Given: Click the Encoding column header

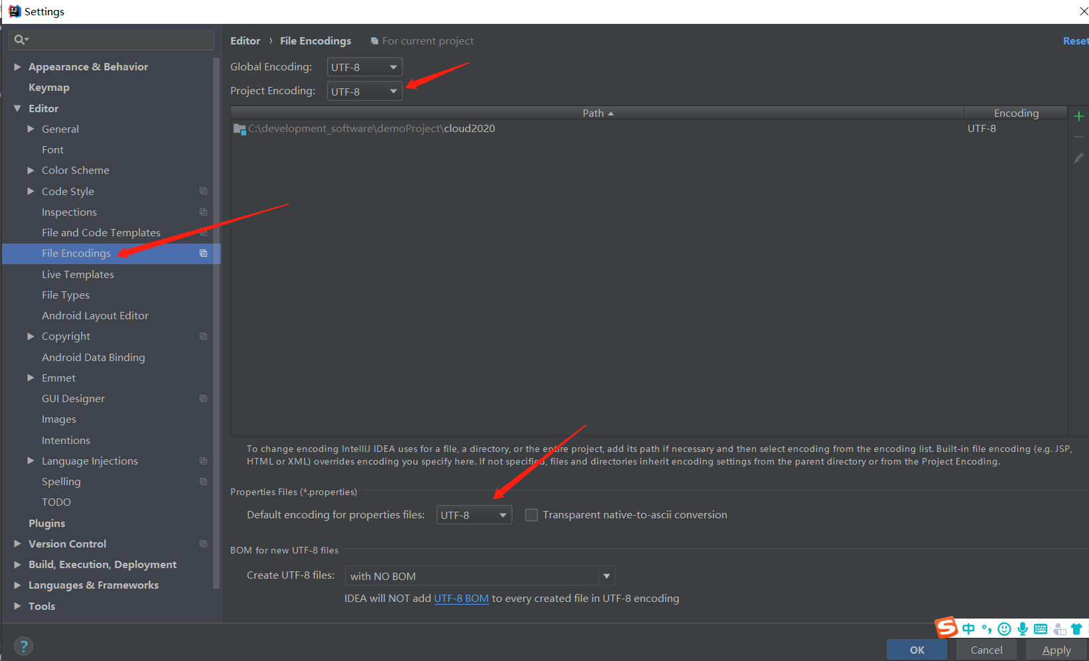Looking at the screenshot, I should [x=1016, y=113].
